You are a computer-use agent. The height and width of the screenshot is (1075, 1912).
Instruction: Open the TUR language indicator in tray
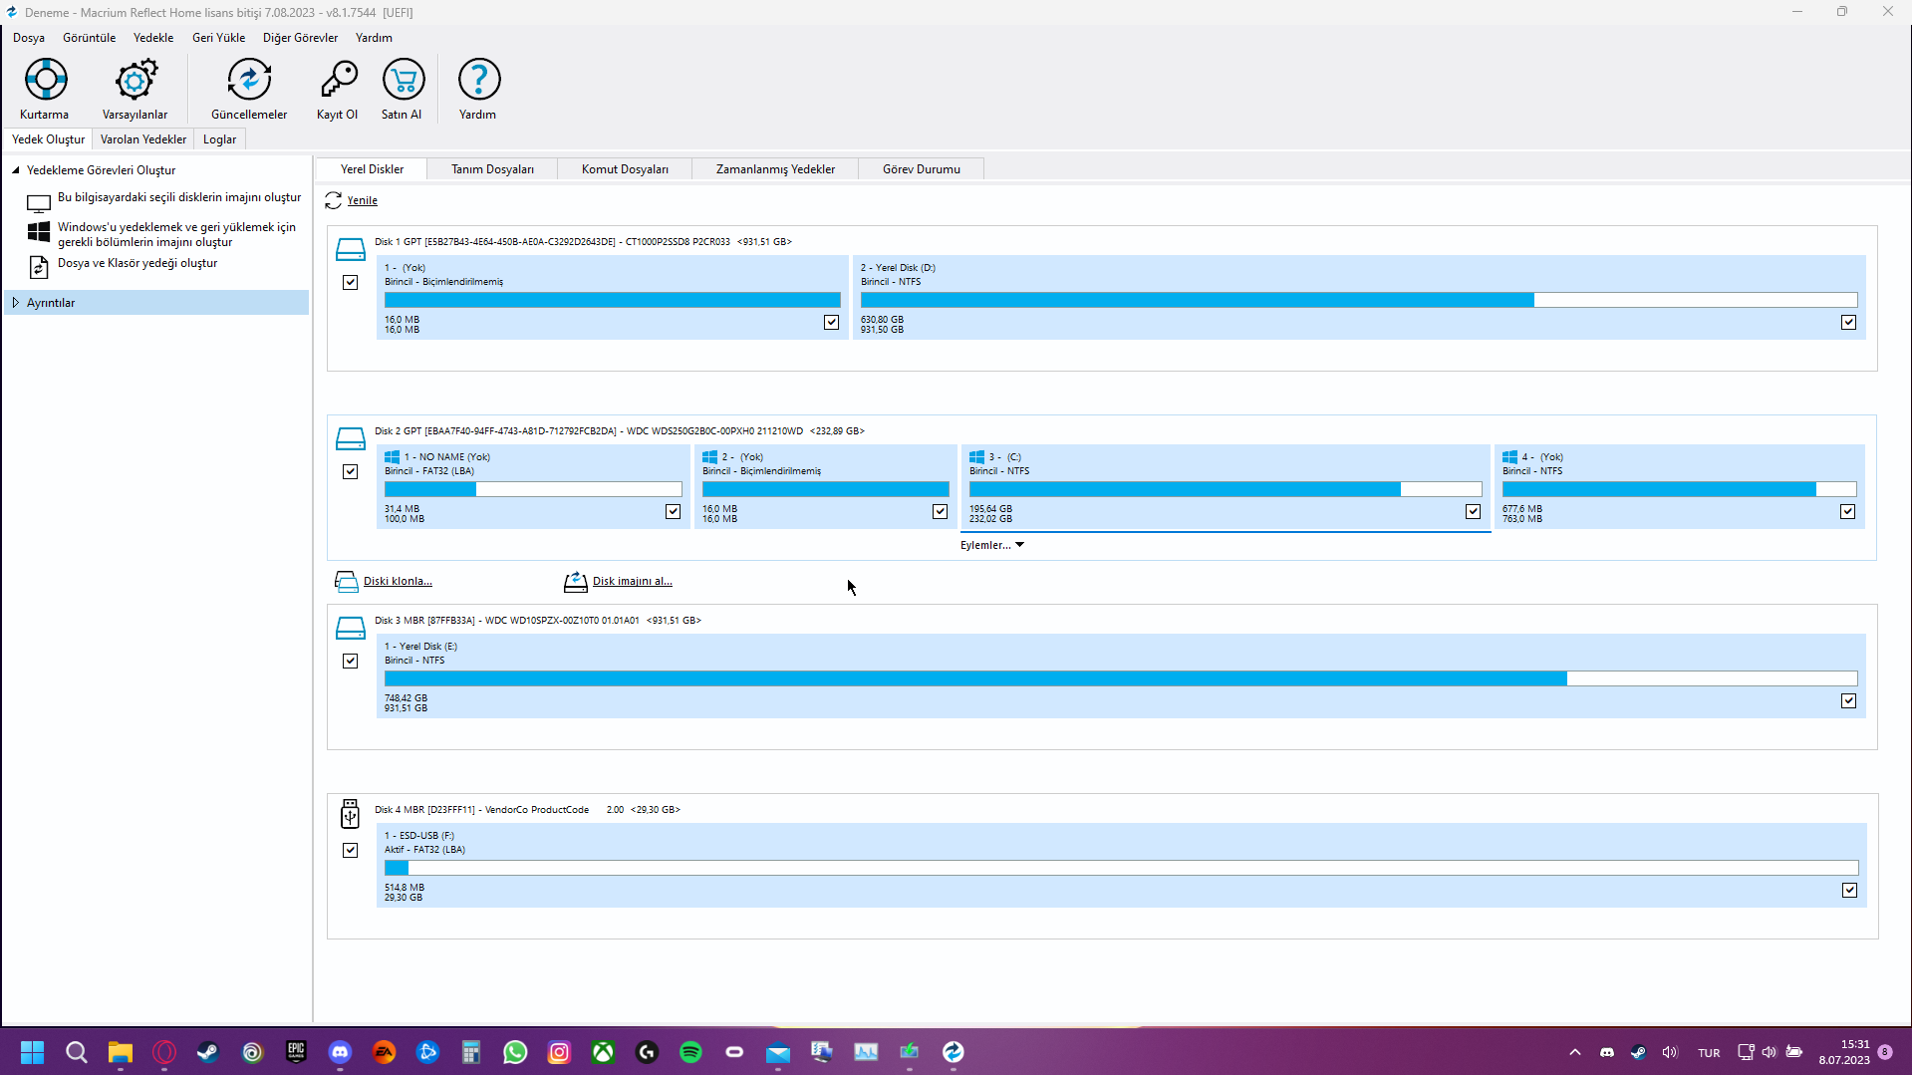[x=1709, y=1053]
